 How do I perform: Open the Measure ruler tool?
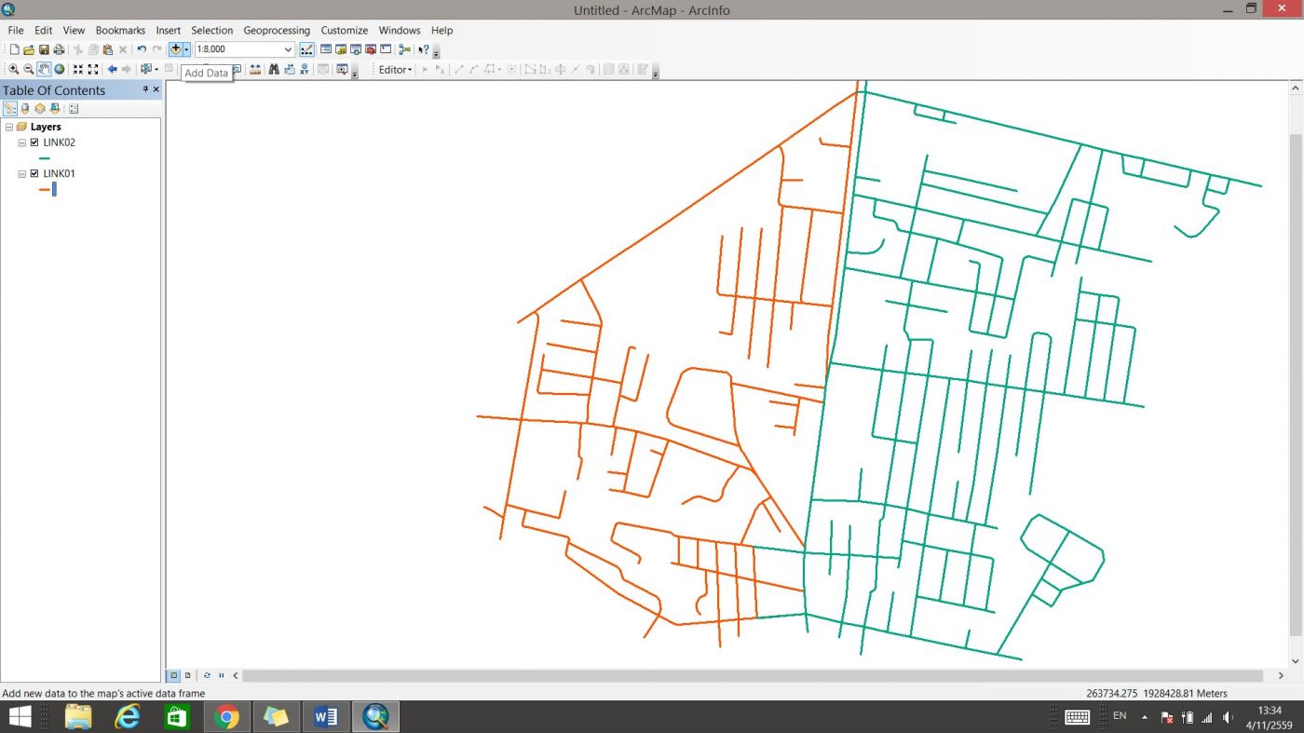255,70
